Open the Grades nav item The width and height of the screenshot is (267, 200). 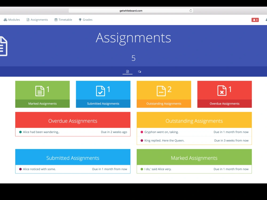pyautogui.click(x=85, y=20)
